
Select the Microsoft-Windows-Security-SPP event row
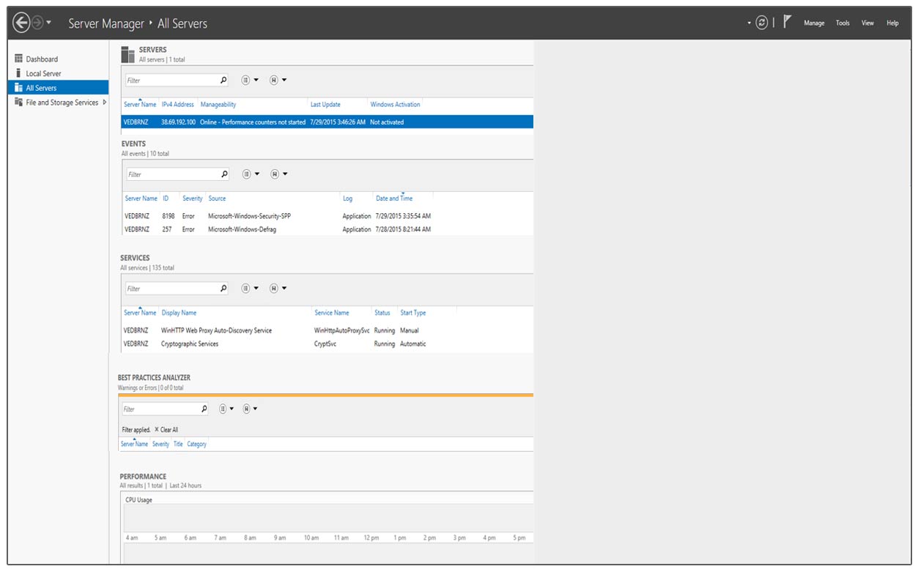(x=327, y=216)
